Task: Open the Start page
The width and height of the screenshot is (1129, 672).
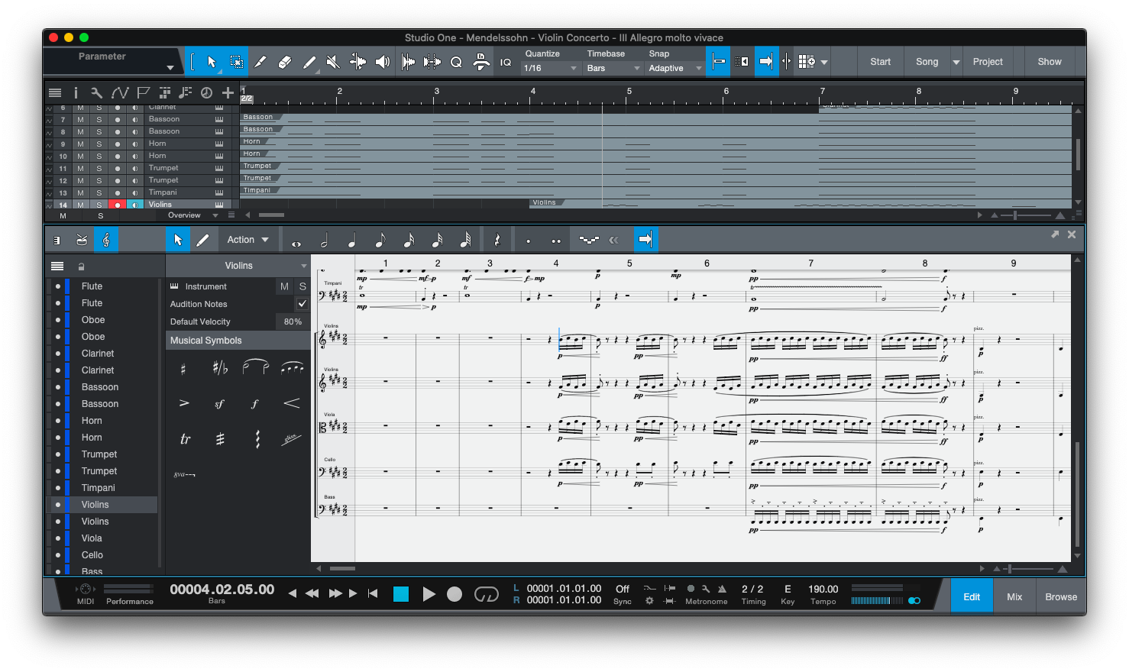Action: point(880,62)
